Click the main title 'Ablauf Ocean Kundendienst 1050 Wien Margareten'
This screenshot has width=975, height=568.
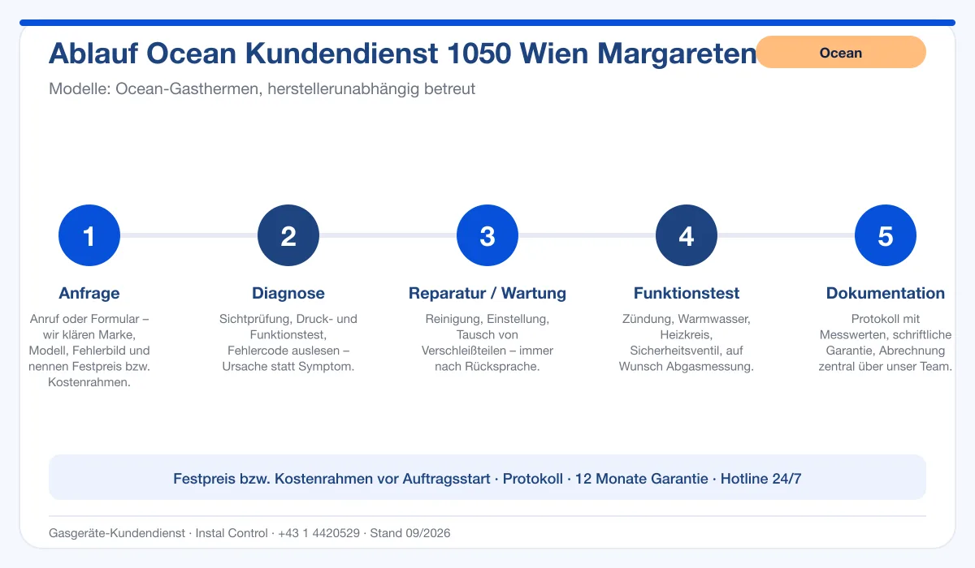click(402, 54)
